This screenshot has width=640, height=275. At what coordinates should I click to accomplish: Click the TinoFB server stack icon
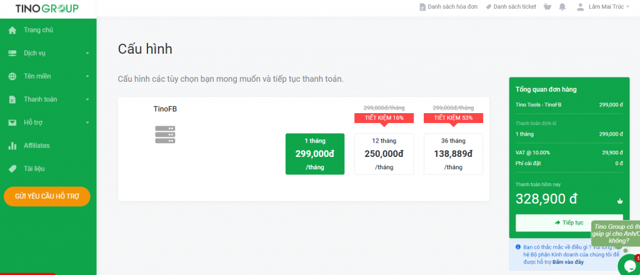pos(165,134)
